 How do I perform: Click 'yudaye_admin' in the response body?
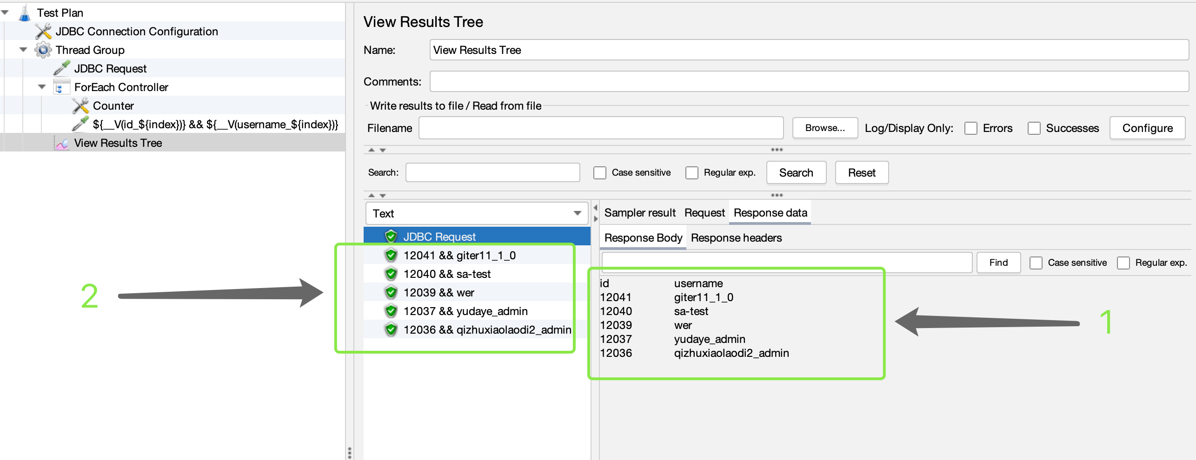tap(710, 339)
